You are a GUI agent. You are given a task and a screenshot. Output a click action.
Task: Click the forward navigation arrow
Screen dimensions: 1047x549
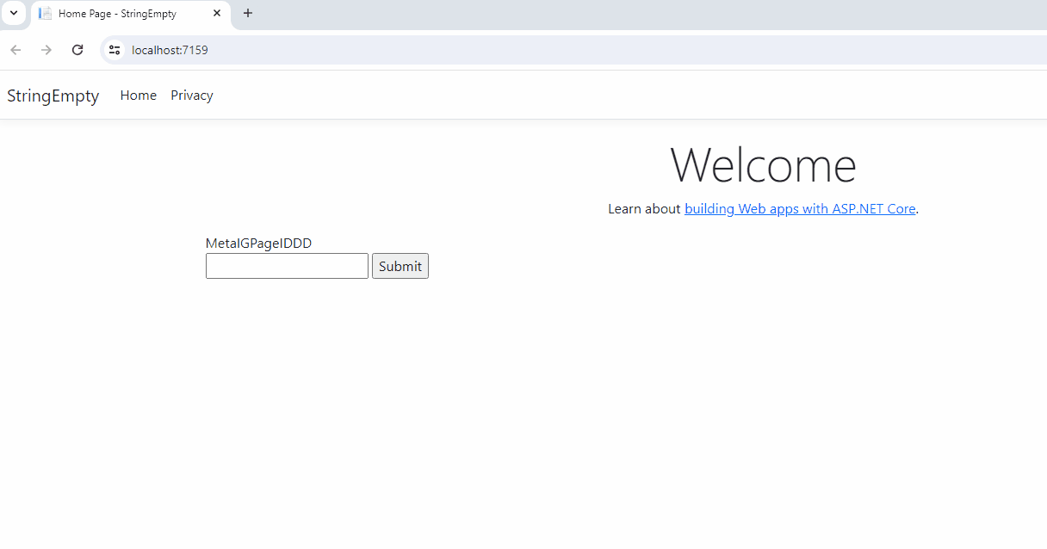(46, 50)
